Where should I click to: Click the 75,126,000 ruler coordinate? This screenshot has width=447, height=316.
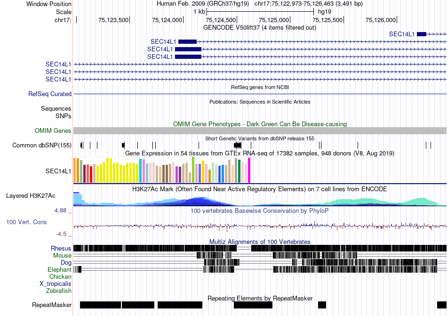point(381,20)
